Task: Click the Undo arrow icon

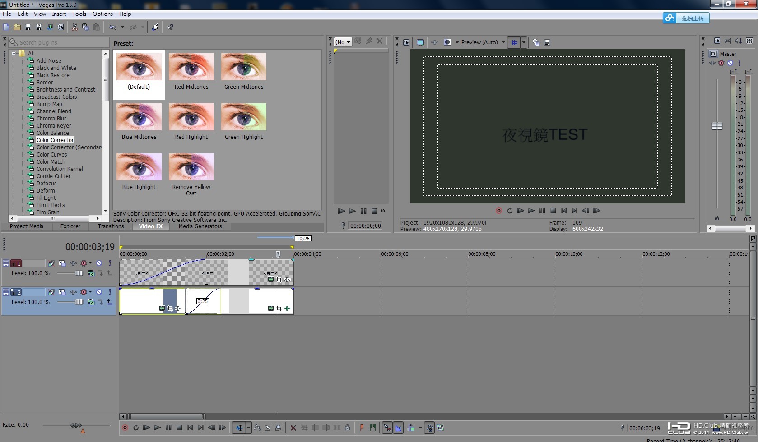Action: pyautogui.click(x=112, y=27)
